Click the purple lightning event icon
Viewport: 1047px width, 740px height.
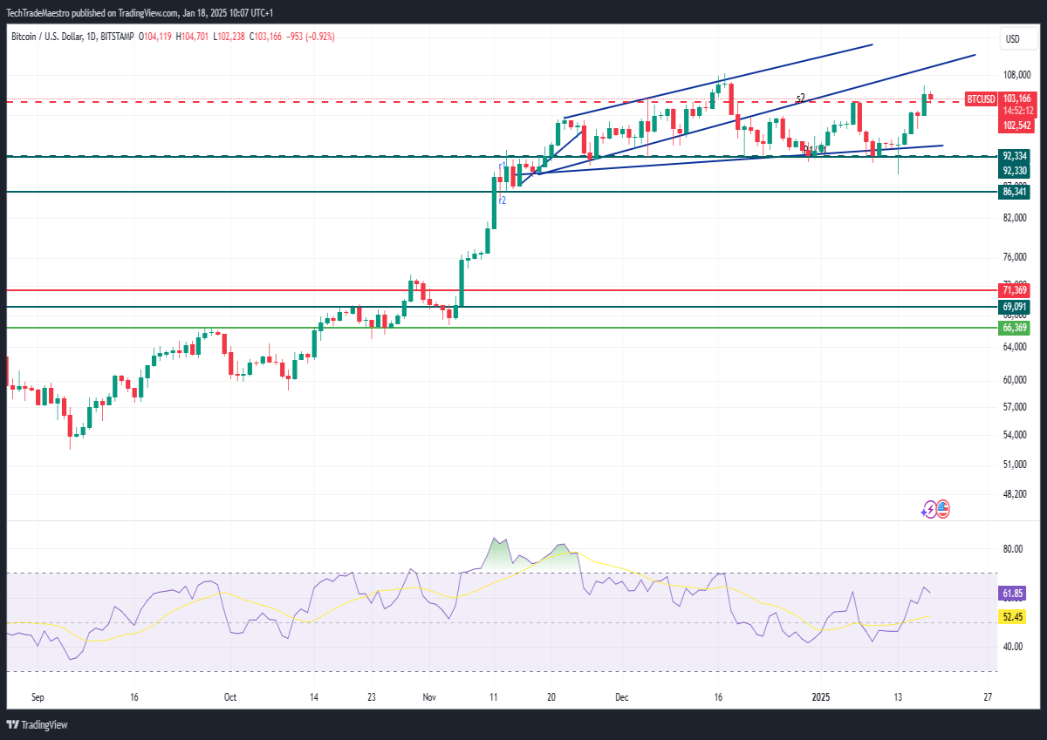[x=928, y=509]
